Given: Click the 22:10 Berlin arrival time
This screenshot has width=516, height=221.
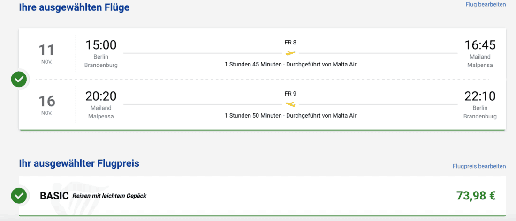Looking at the screenshot, I should click(x=480, y=96).
